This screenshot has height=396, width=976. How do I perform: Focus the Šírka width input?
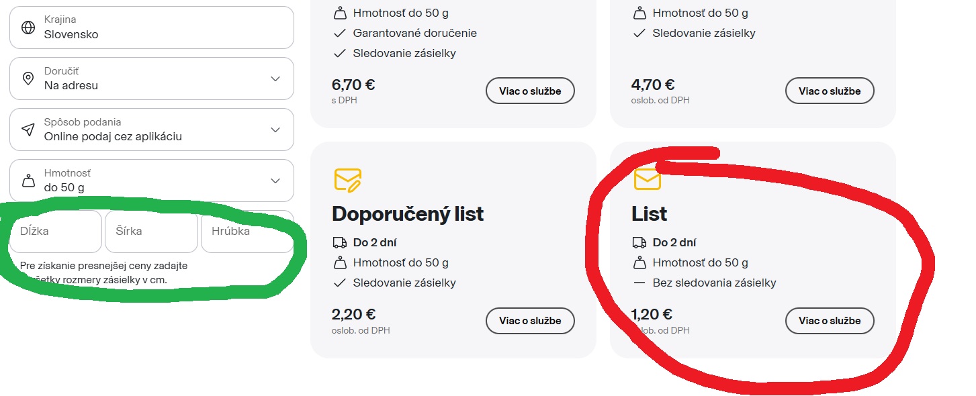tap(151, 232)
